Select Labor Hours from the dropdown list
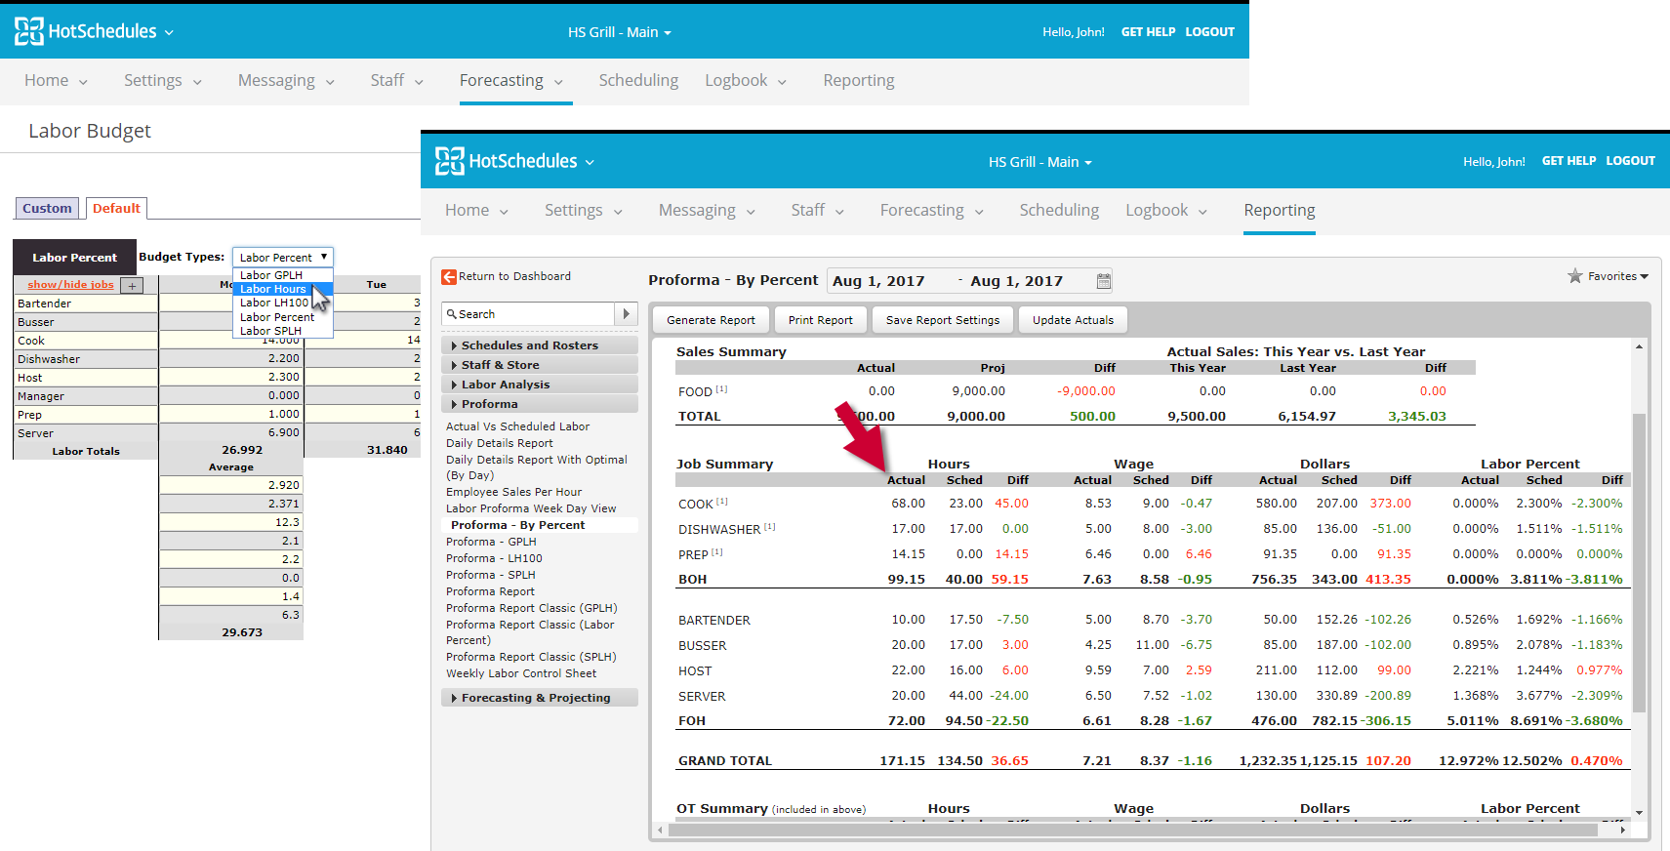Image resolution: width=1670 pixels, height=851 pixels. coord(283,289)
